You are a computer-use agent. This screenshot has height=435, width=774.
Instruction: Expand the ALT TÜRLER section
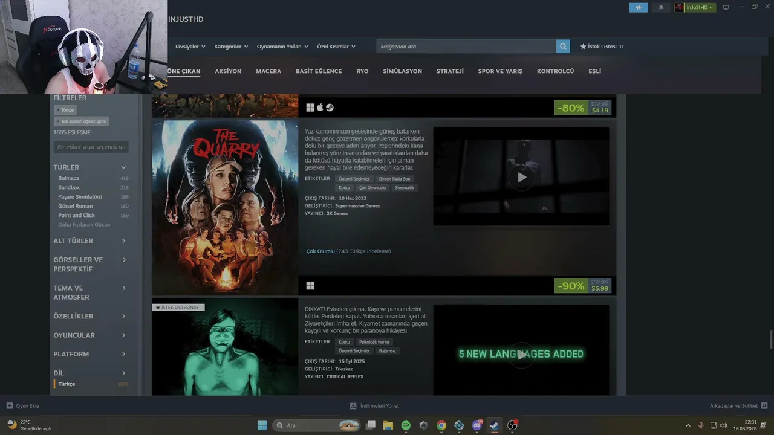tap(91, 241)
